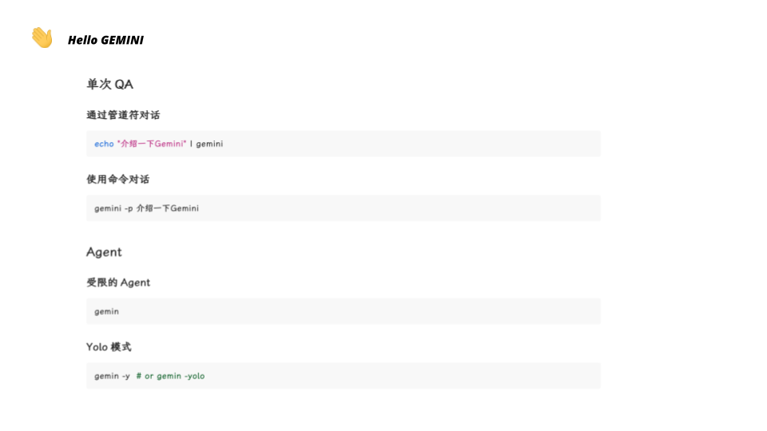Viewport: 767px width, 431px height.
Task: Click the 'gemini -p 介绍一下Gemini' command text
Action: (147, 208)
